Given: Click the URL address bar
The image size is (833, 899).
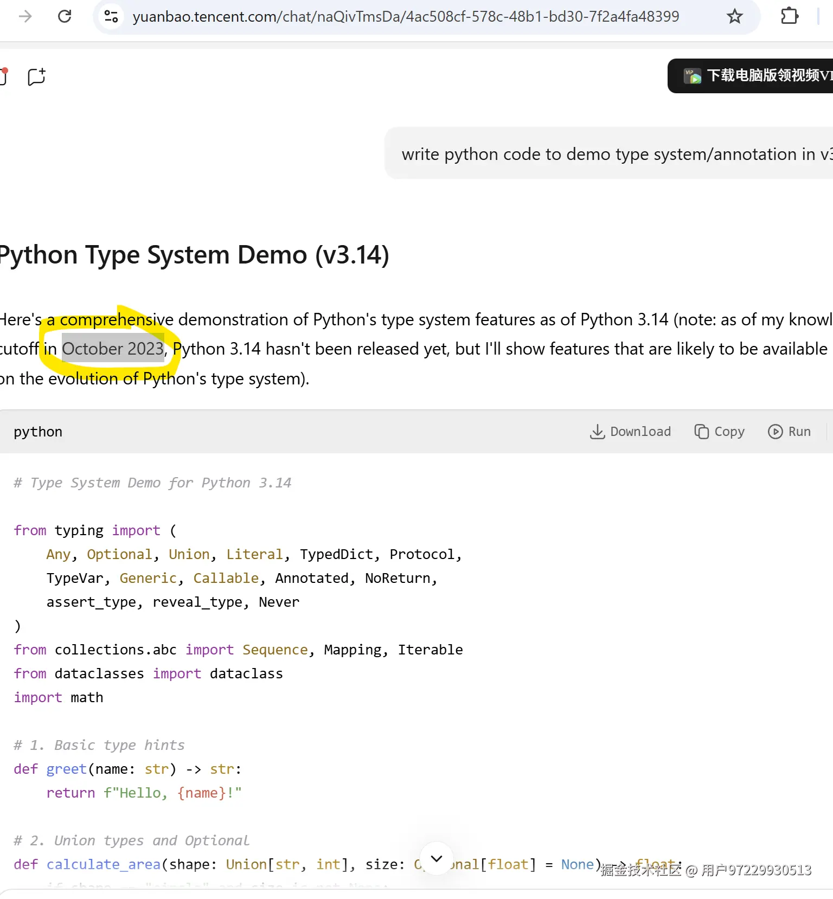Looking at the screenshot, I should [x=406, y=16].
